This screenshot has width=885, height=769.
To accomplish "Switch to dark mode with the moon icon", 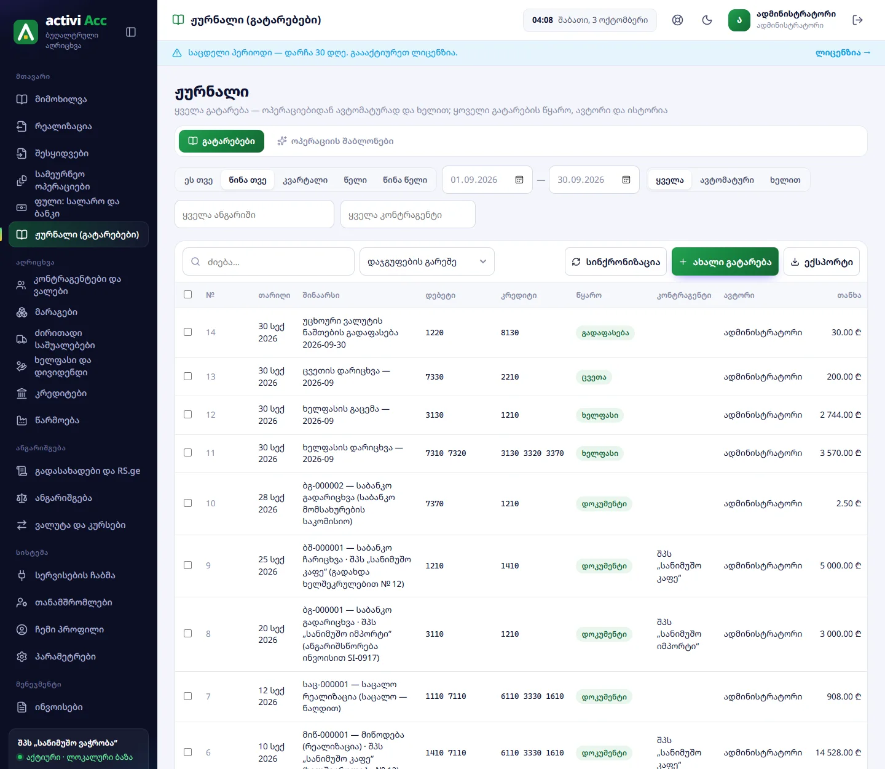I will coord(707,20).
